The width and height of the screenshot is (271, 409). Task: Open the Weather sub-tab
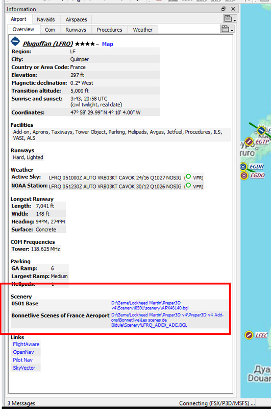(143, 30)
